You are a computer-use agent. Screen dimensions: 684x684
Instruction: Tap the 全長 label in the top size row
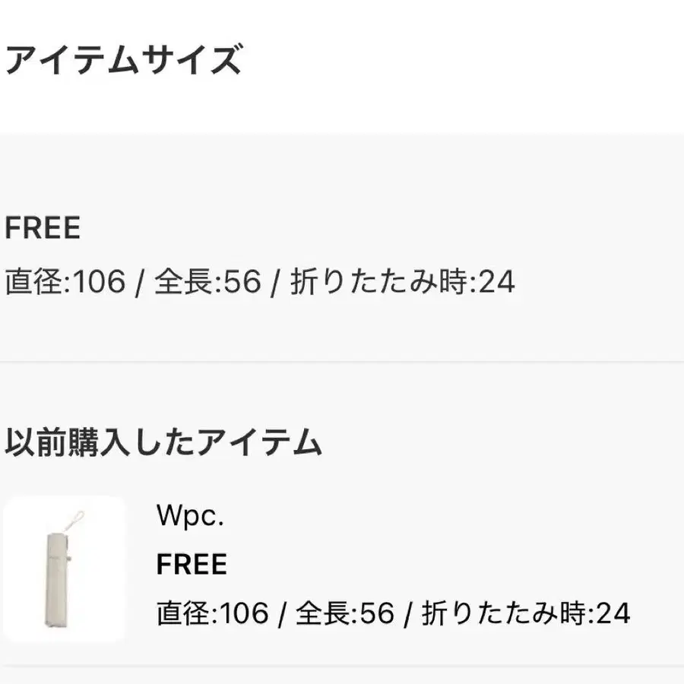point(184,281)
